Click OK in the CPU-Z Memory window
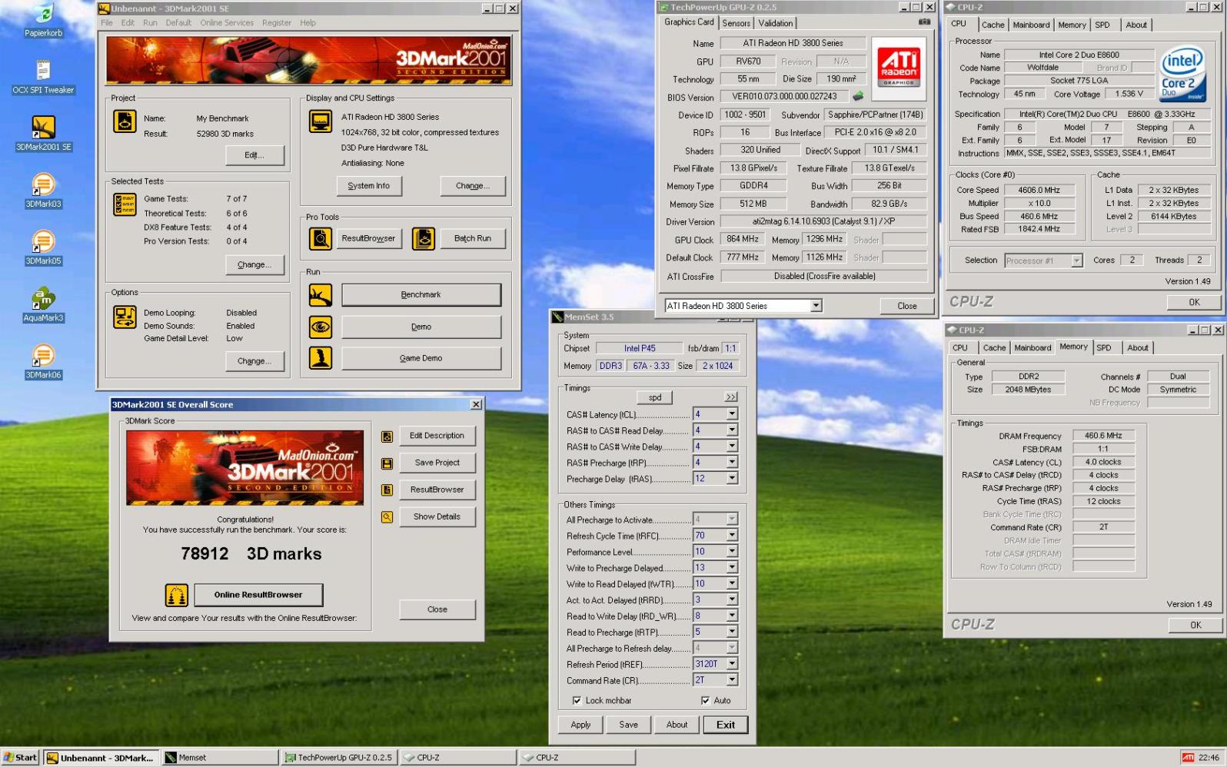The width and height of the screenshot is (1227, 767). [1195, 626]
